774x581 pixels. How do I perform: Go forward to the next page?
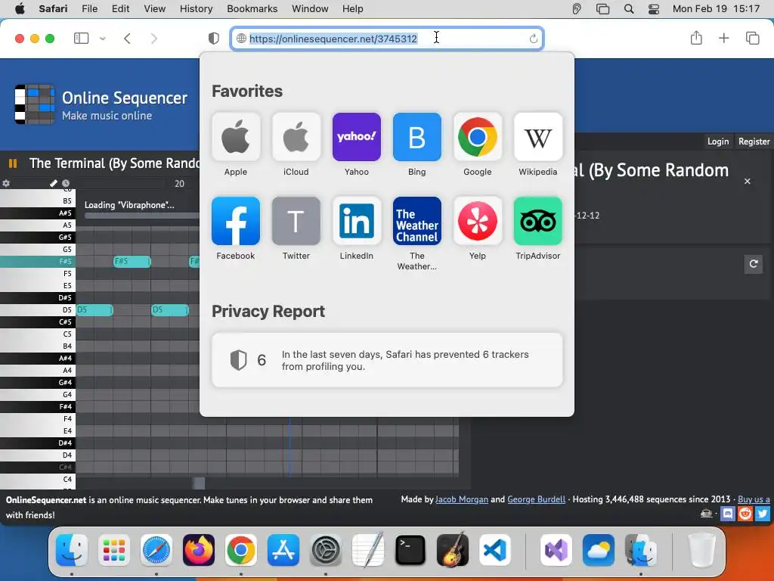pos(154,38)
